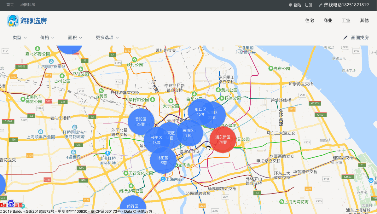This screenshot has width=377, height=214.
Task: Expand the 类型 filter dropdown
Action: click(x=20, y=38)
